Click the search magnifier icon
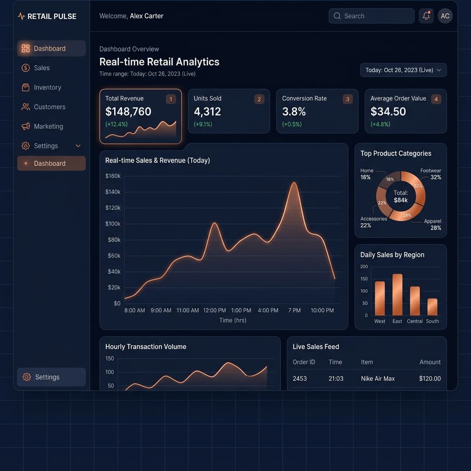The image size is (471, 471). pos(337,16)
